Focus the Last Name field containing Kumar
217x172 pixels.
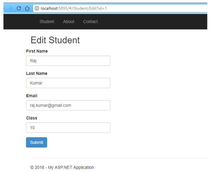click(x=68, y=83)
